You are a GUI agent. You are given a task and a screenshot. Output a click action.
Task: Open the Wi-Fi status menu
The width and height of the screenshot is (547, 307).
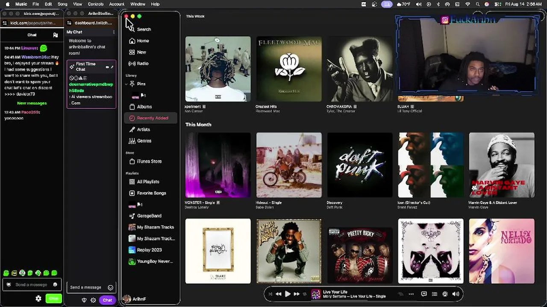click(468, 4)
